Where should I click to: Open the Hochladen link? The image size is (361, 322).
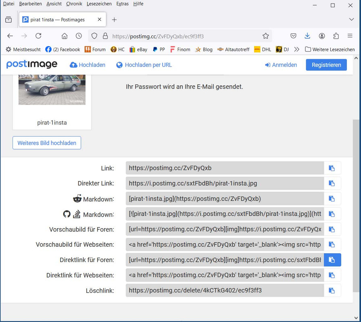point(88,65)
